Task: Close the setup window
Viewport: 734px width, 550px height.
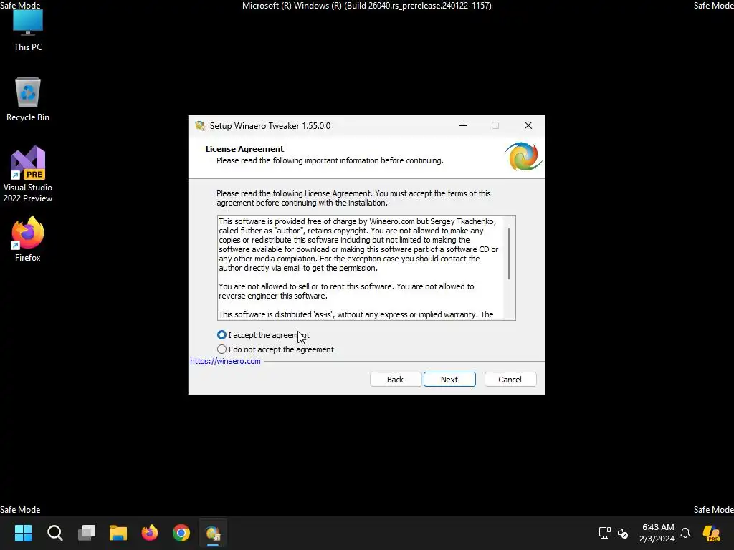Action: (528, 125)
